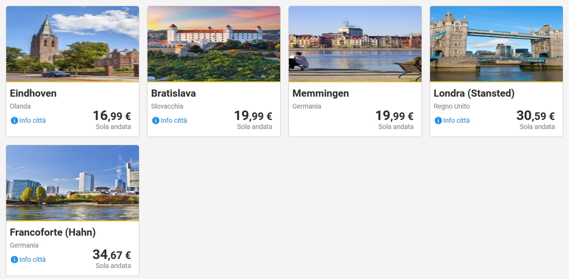Viewport: 569px width, 279px height.
Task: Click the info icon on the Francoforte (Hahn) card
Action: 14,259
